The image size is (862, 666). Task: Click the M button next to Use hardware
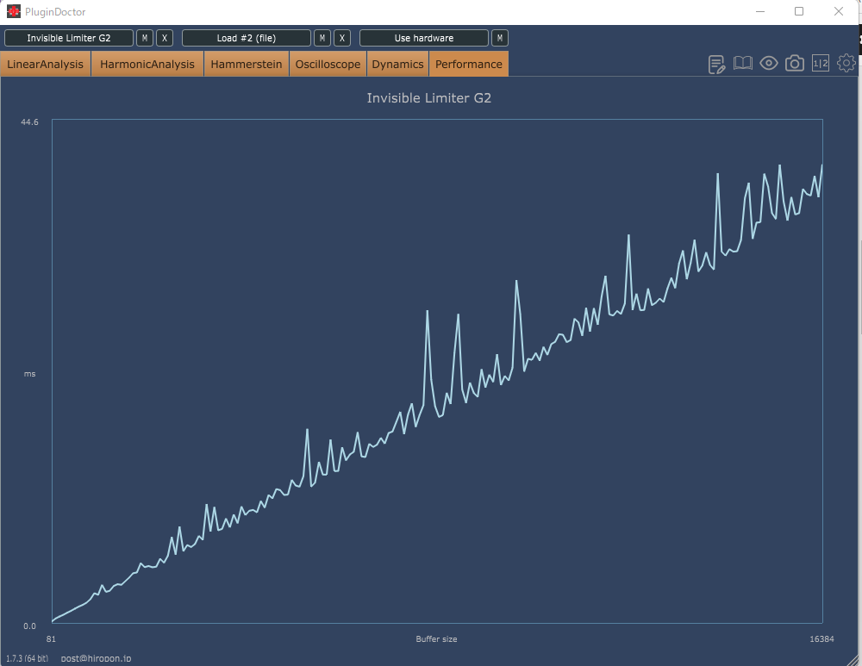(500, 38)
